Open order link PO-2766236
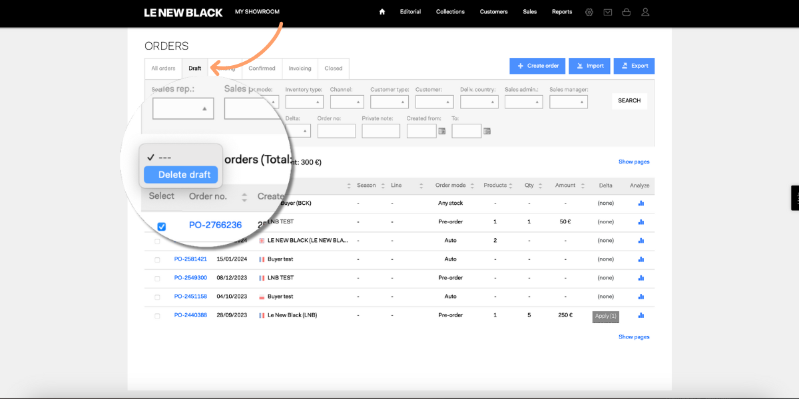The image size is (799, 399). (215, 225)
